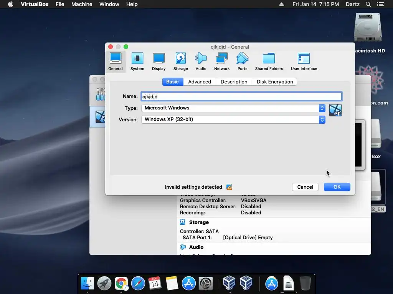Open the Type dropdown showing Microsoft Windows
This screenshot has height=294, width=393.
[x=233, y=108]
